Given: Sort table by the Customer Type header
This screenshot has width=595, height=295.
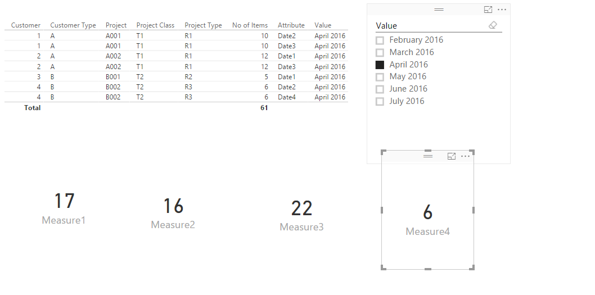Looking at the screenshot, I should click(73, 25).
